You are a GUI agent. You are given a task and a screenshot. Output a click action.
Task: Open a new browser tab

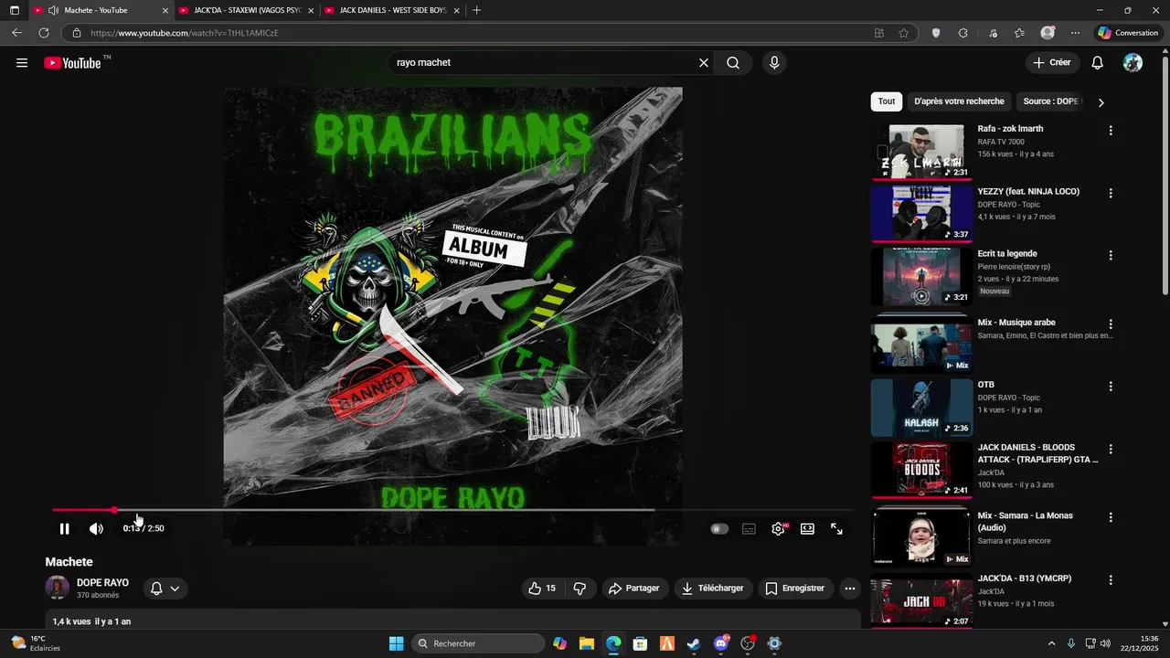click(476, 10)
